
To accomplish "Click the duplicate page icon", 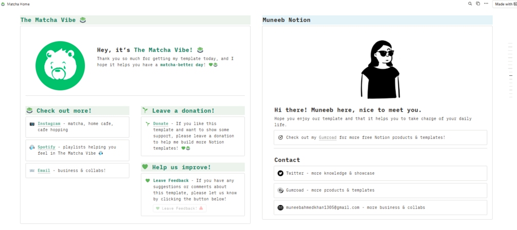I will [x=478, y=4].
